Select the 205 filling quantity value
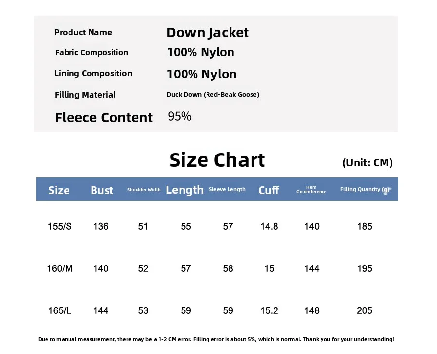This screenshot has height=354, width=437. tap(365, 311)
